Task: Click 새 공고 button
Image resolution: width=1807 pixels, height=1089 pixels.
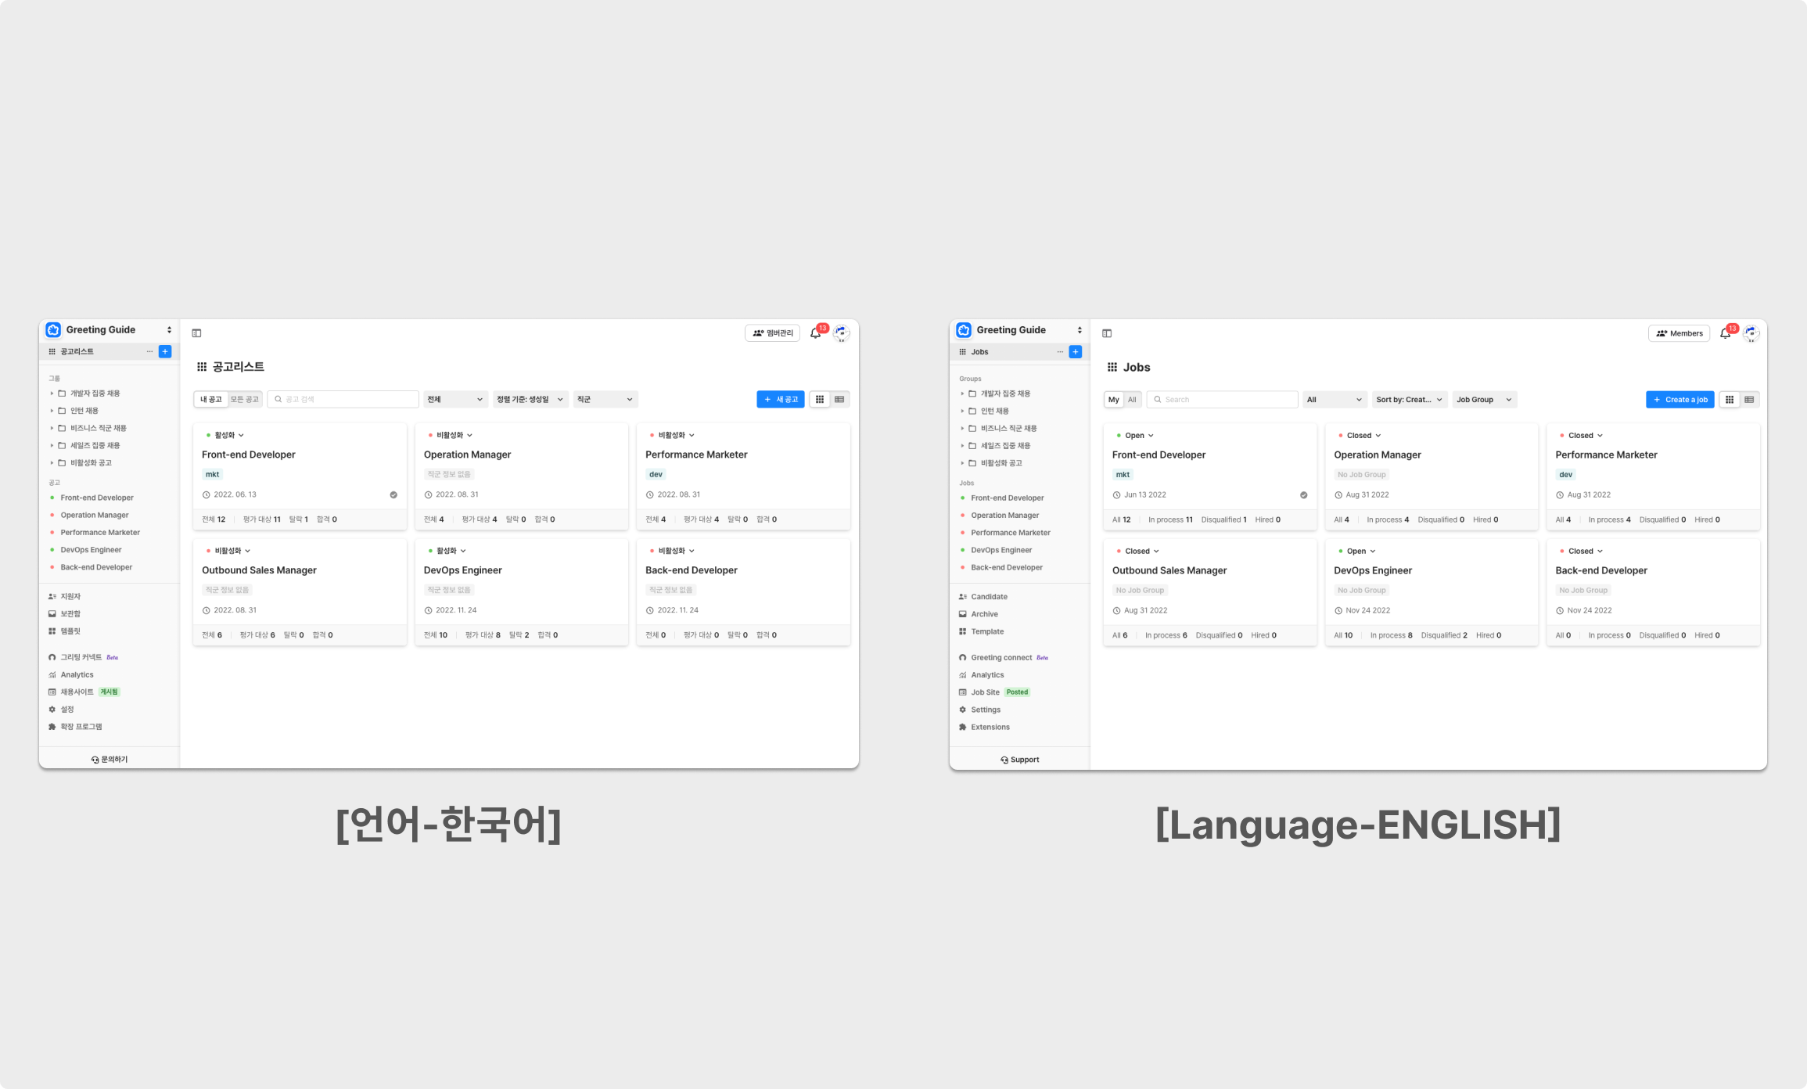Action: tap(780, 400)
